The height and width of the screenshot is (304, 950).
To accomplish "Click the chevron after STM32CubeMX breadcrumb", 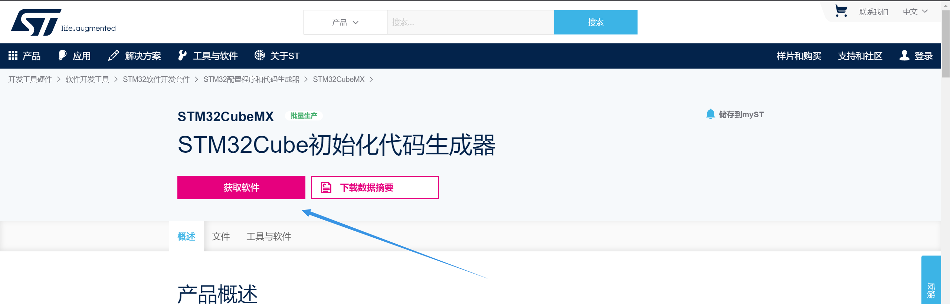I will (371, 80).
